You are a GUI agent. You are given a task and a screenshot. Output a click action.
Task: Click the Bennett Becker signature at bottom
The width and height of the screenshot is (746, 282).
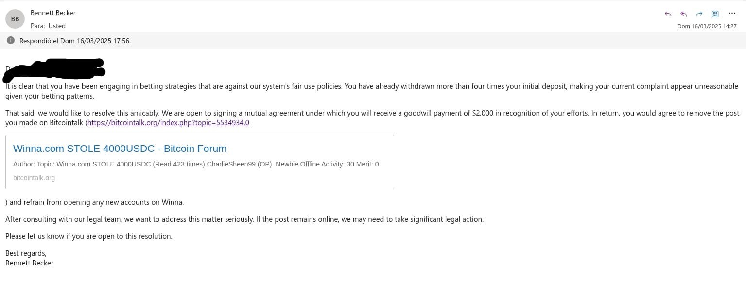29,263
